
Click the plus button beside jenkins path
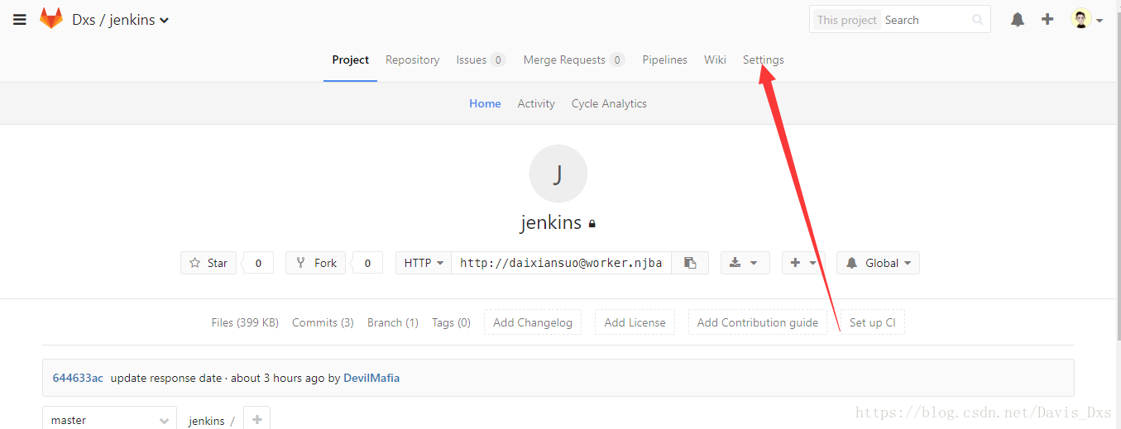[256, 420]
